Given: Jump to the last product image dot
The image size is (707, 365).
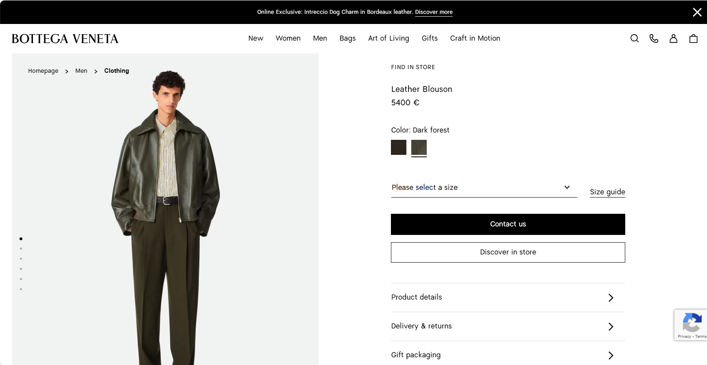Looking at the screenshot, I should coord(21,289).
